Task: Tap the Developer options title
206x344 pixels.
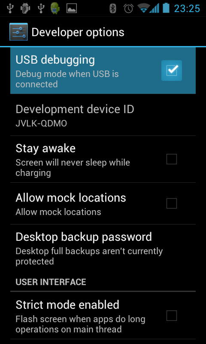Action: [x=78, y=32]
